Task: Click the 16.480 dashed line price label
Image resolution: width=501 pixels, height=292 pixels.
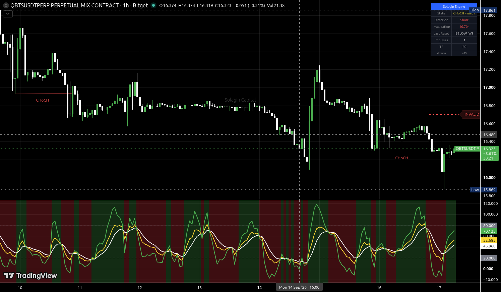Action: point(489,135)
